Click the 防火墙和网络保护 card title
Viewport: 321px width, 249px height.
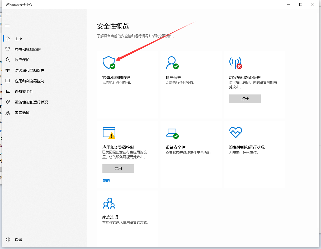tap(245, 78)
